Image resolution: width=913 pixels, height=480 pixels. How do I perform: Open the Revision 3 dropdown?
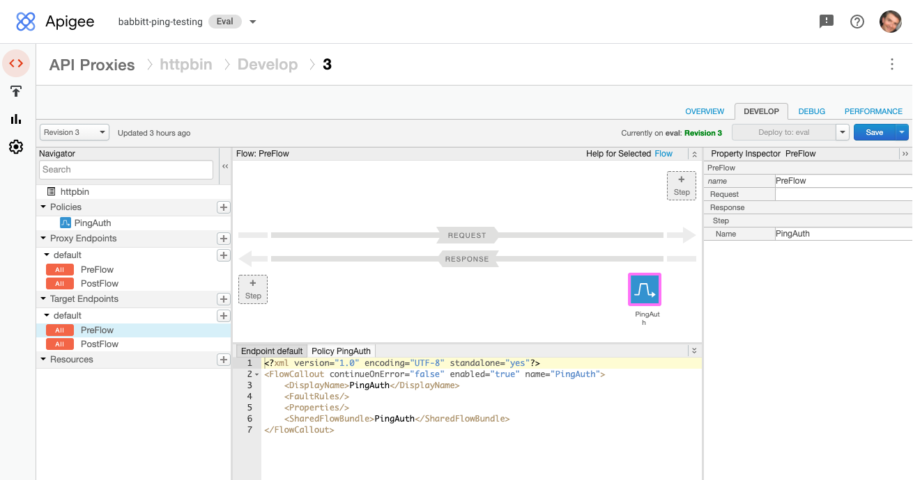coord(74,132)
